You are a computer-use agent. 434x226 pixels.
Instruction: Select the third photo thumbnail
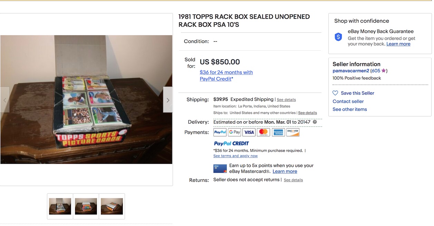(112, 206)
